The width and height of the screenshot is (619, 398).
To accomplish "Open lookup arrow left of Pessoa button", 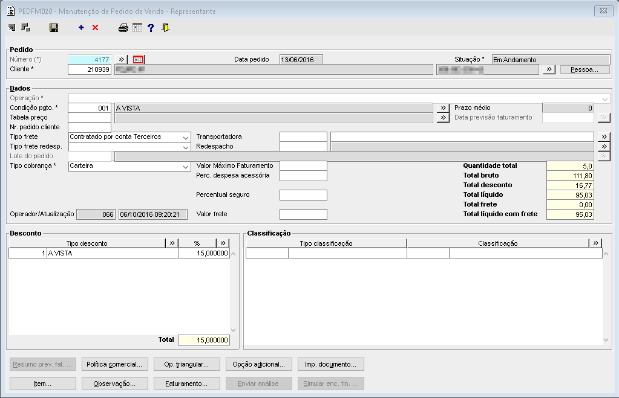I will pos(549,69).
